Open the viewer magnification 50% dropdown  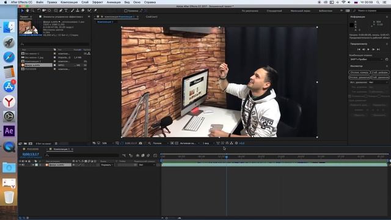click(x=108, y=143)
